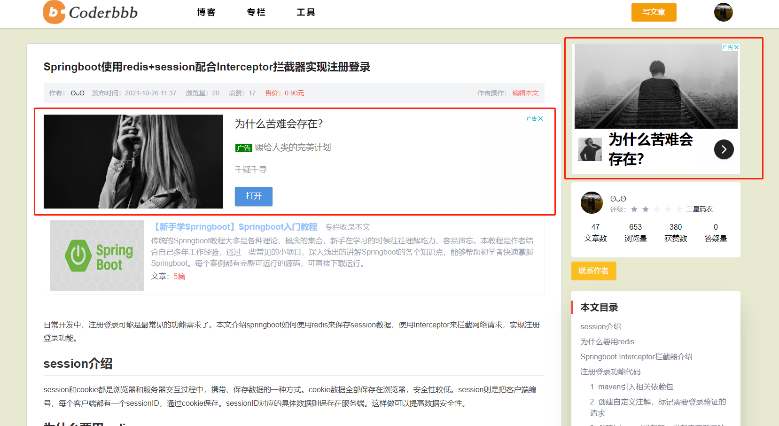Close the in-article advertisement with its X
779x426 pixels.
point(541,118)
